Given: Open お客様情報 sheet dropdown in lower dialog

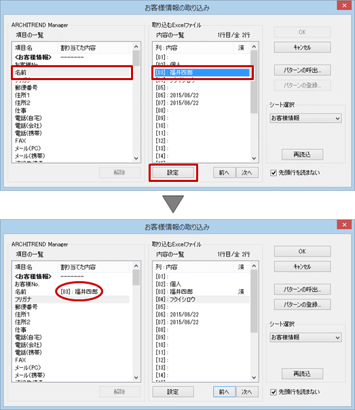Looking at the screenshot, I should [x=305, y=337].
